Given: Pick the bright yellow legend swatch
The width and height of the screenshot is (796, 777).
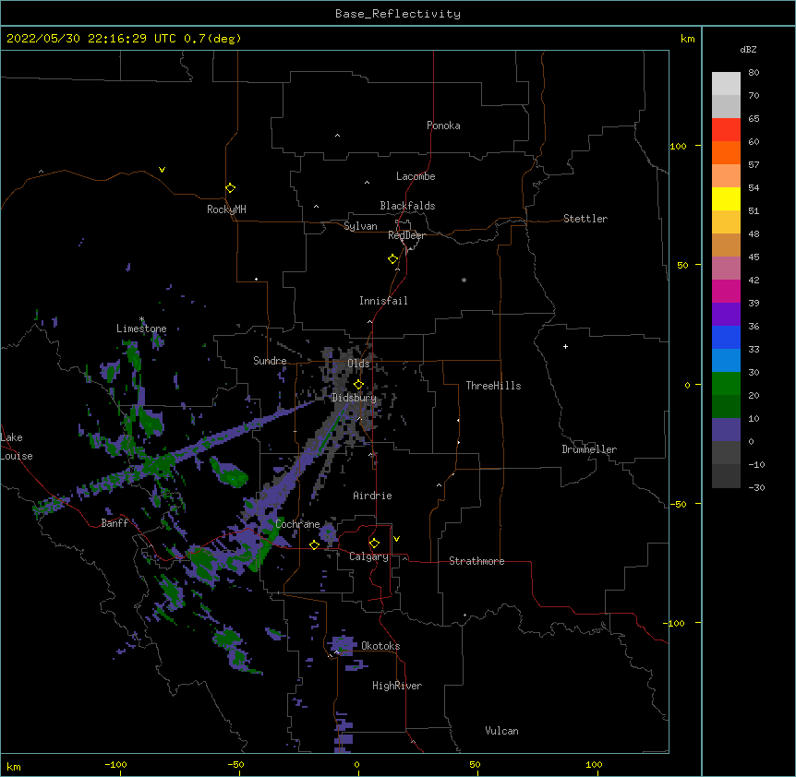Looking at the screenshot, I should pyautogui.click(x=726, y=198).
